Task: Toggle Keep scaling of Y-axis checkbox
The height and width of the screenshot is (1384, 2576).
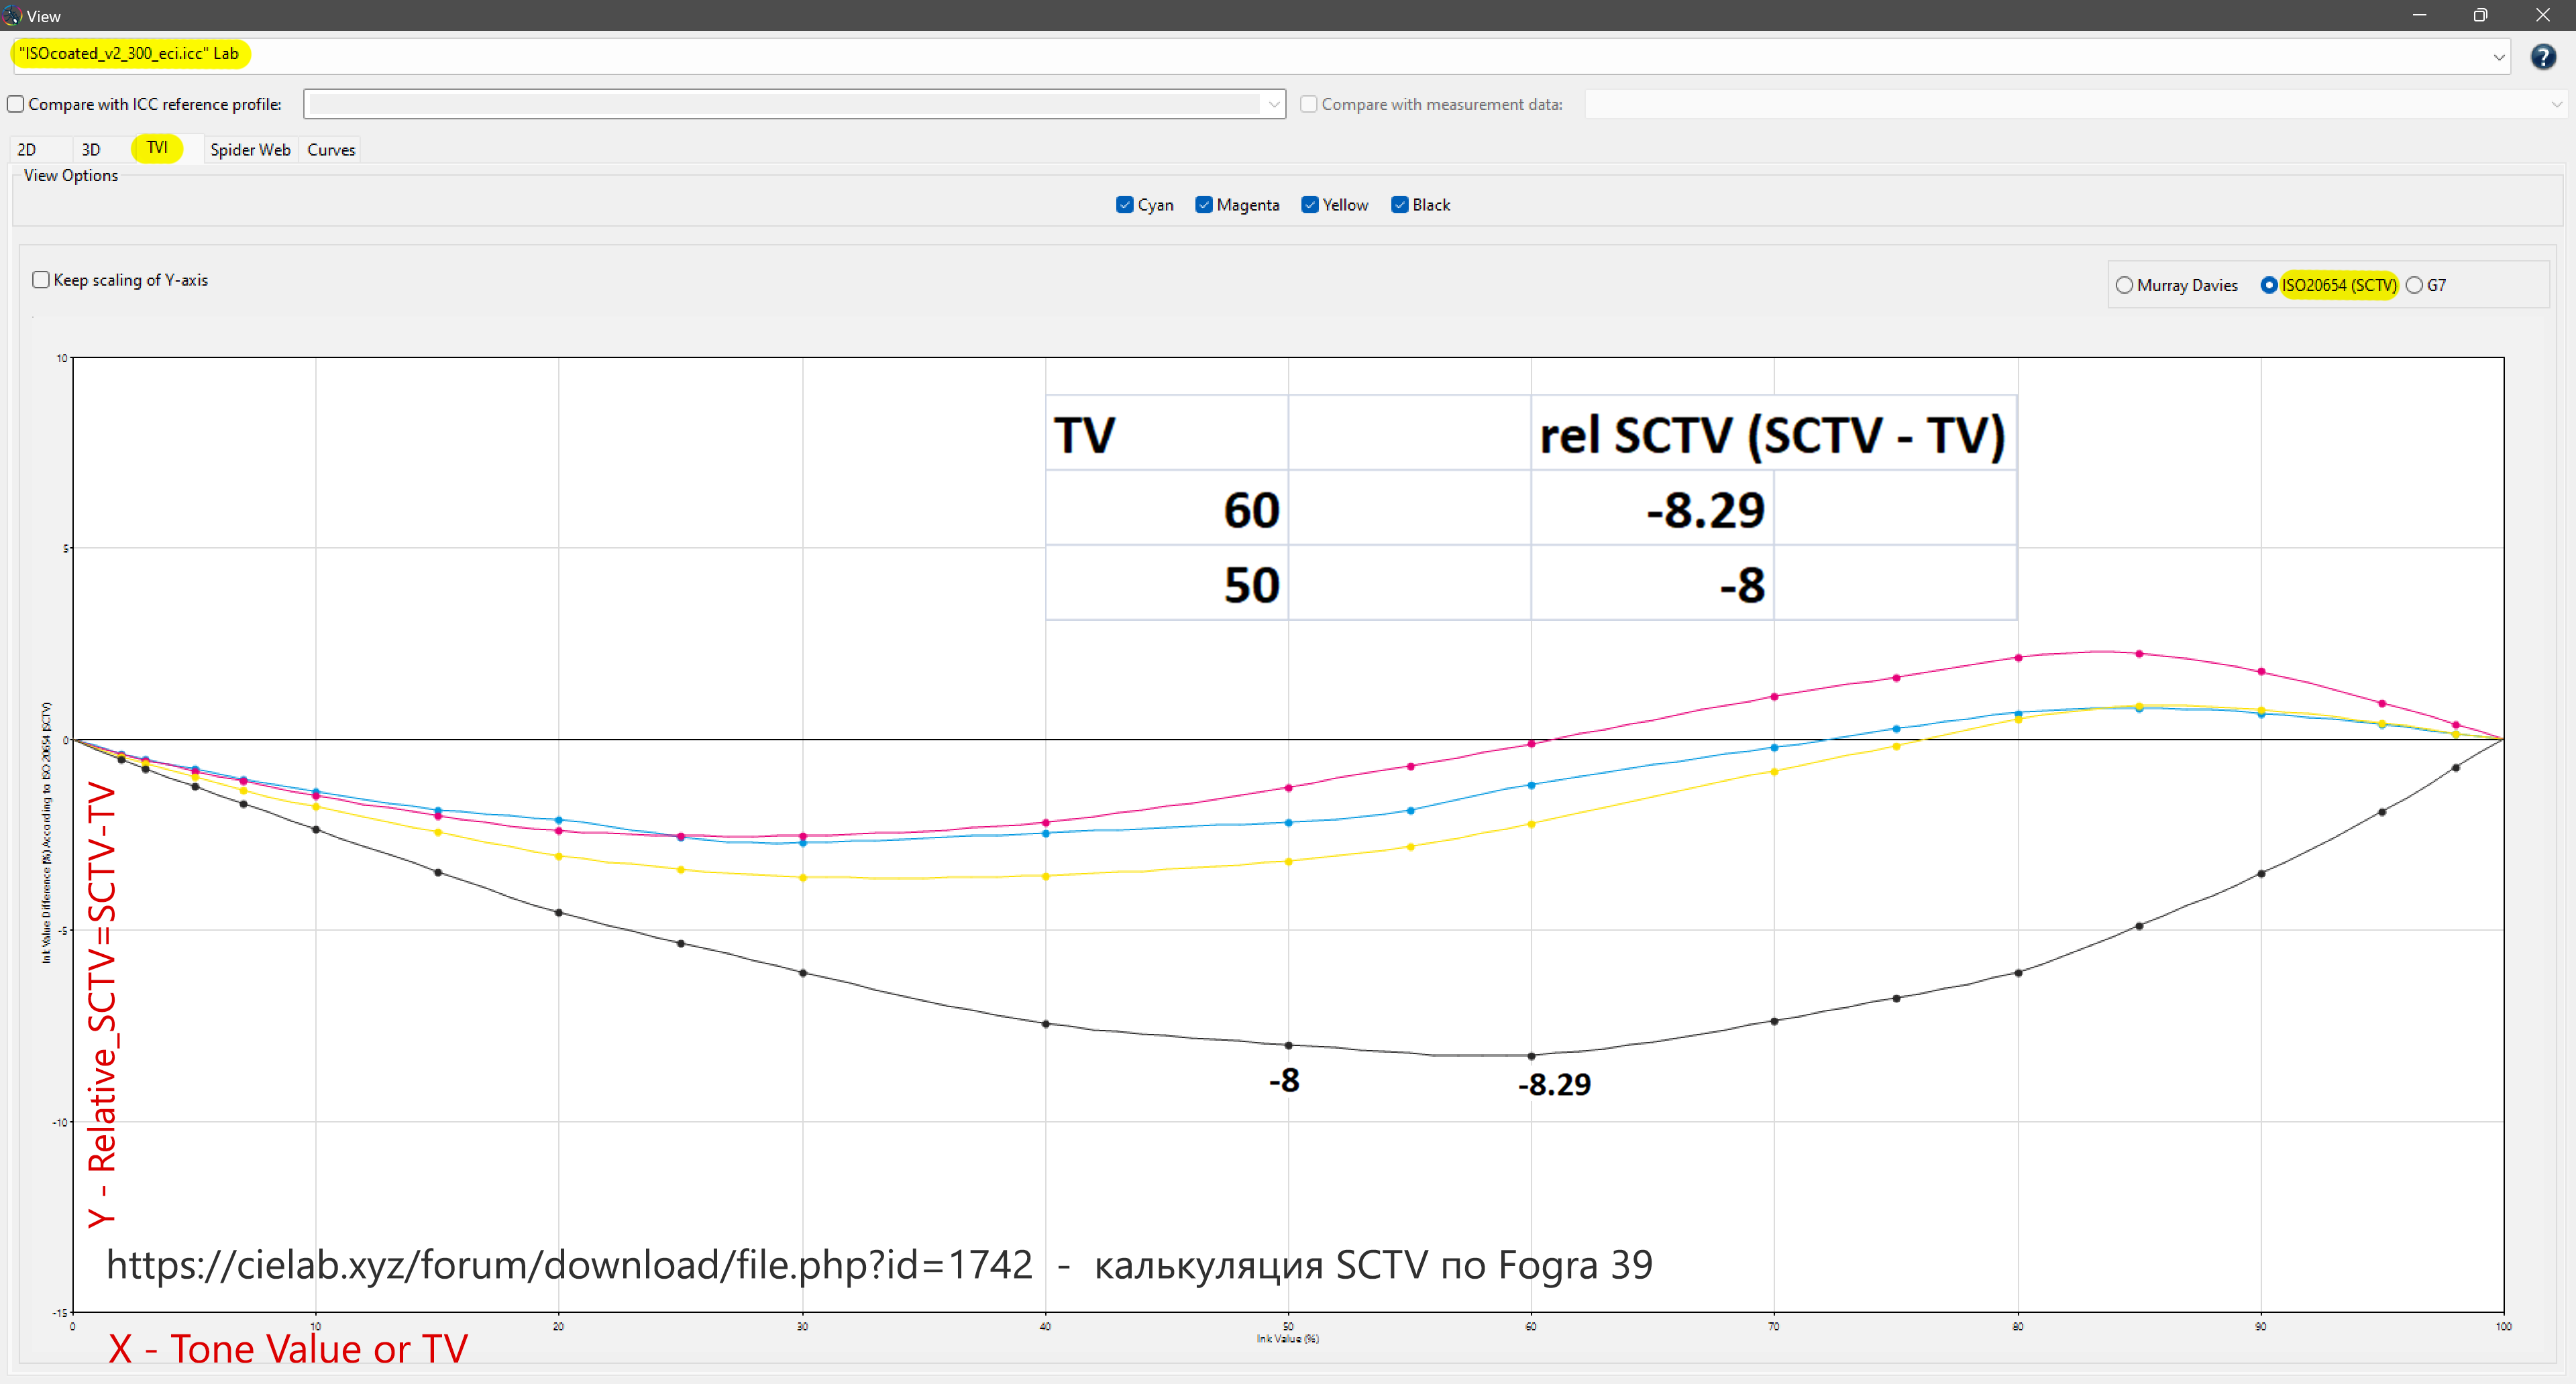Action: pos(41,280)
